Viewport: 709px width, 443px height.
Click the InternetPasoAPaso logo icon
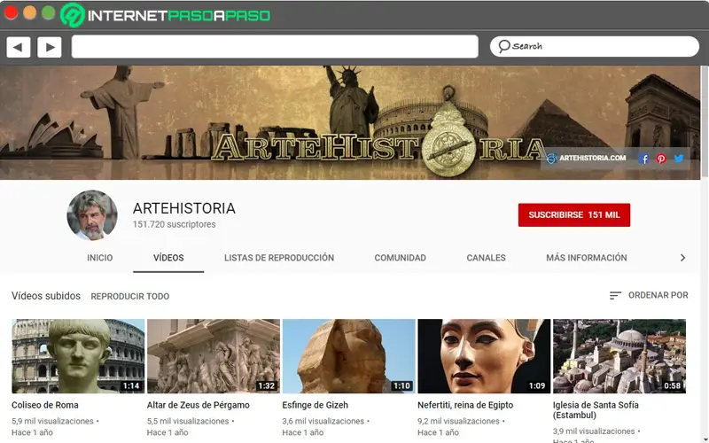(73, 15)
